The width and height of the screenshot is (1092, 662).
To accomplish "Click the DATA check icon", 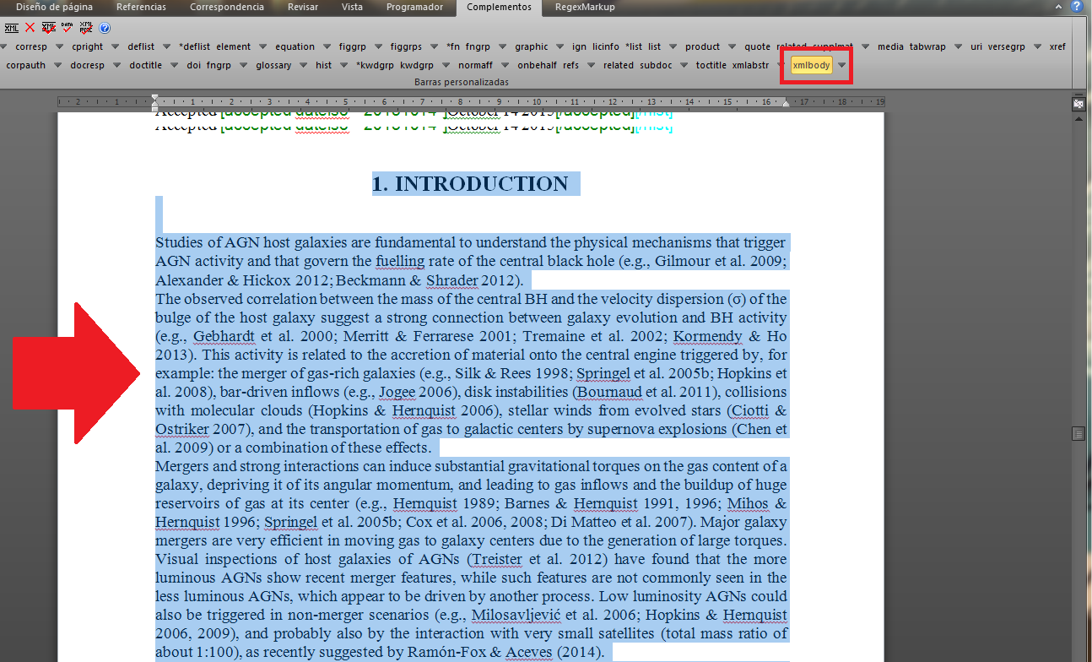I will (67, 28).
